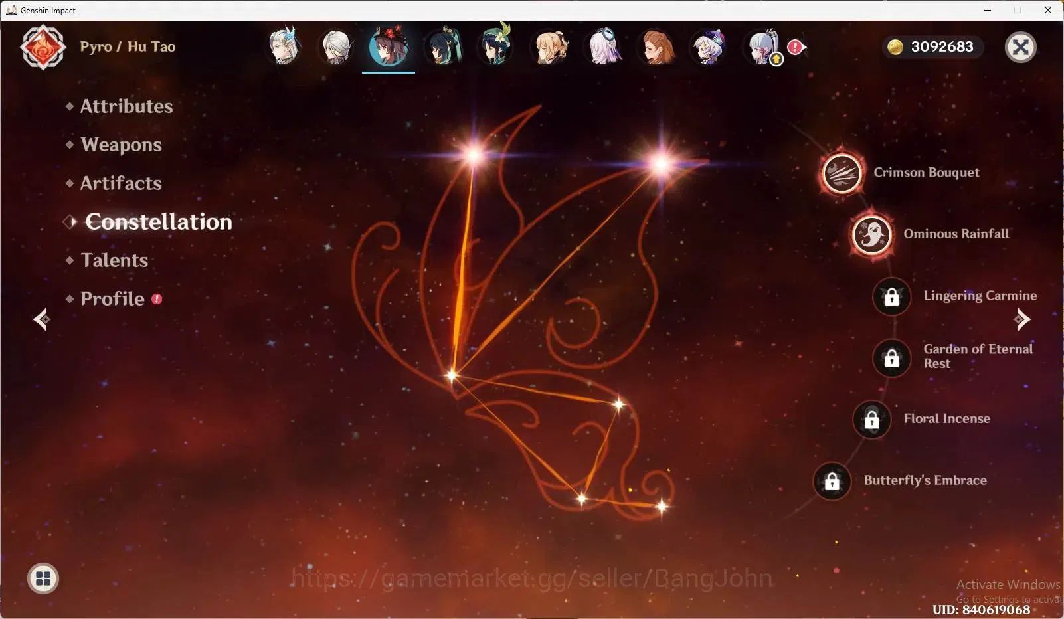The image size is (1064, 619).
Task: Open the Attributes menu
Action: [126, 106]
